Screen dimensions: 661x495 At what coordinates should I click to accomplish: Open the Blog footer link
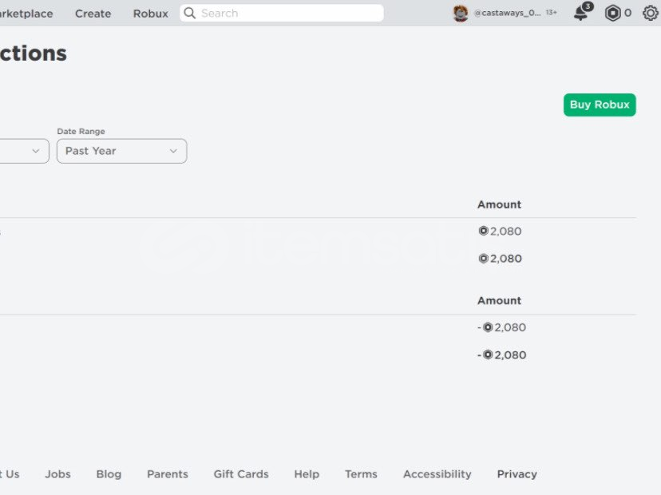click(109, 474)
